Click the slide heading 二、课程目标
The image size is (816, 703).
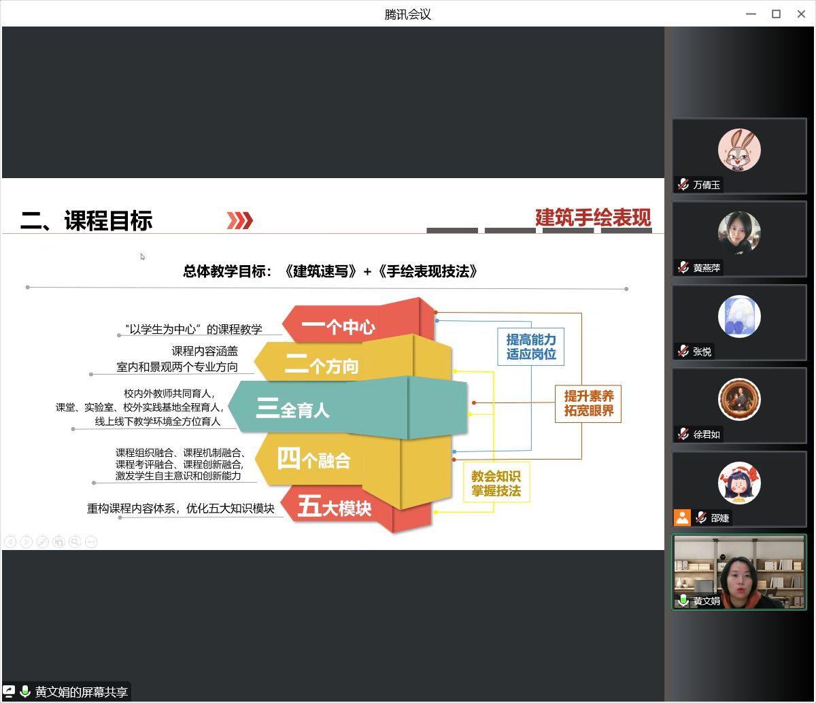pyautogui.click(x=86, y=220)
